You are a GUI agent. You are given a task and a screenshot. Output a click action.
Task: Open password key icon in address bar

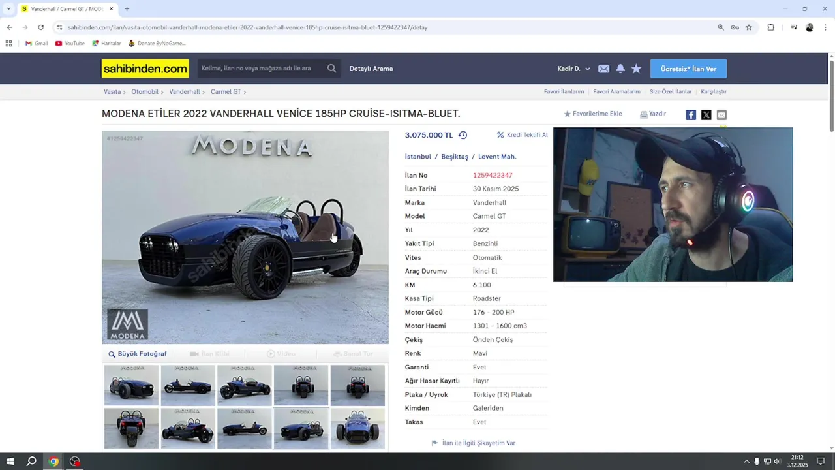click(735, 27)
